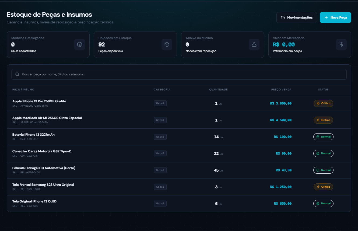Click the QUANTIDADE column header
The height and width of the screenshot is (231, 358).
click(218, 90)
